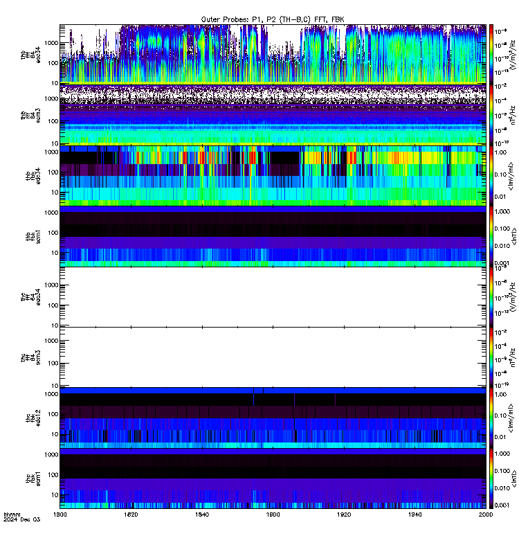Click the plot title 'Outer Probes: P1, P2 (TH-B,C) FFT, FBK'
This screenshot has width=519, height=554.
pyautogui.click(x=273, y=19)
